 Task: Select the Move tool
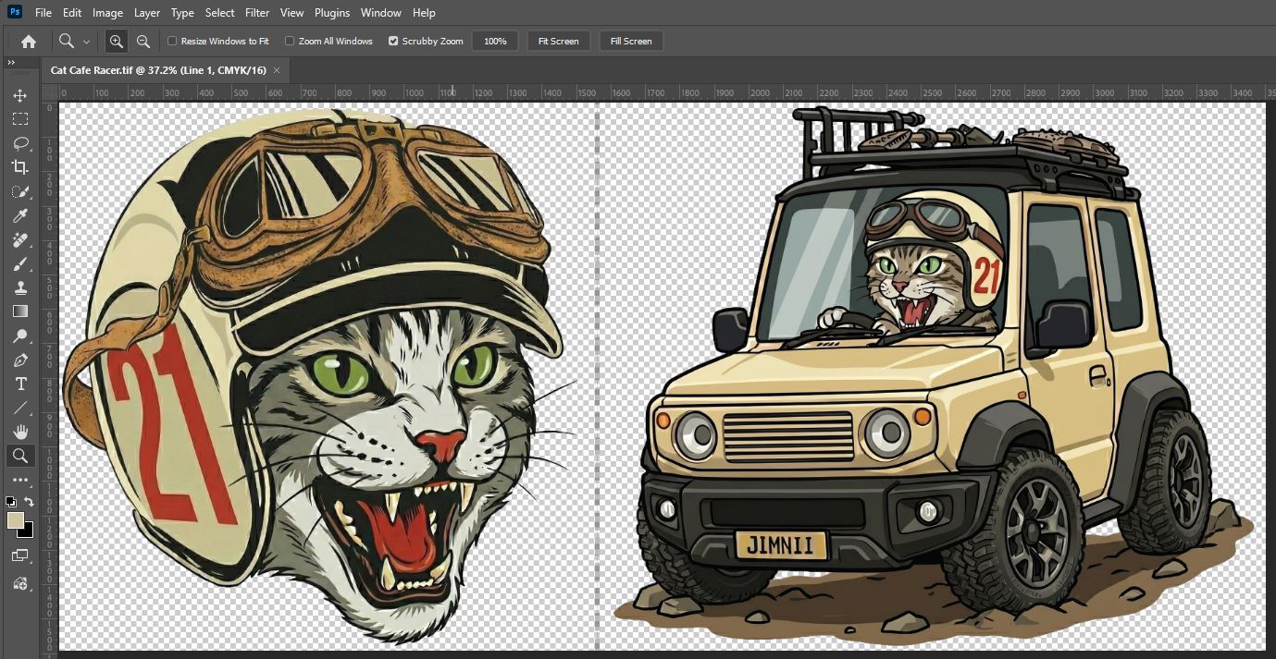click(20, 95)
